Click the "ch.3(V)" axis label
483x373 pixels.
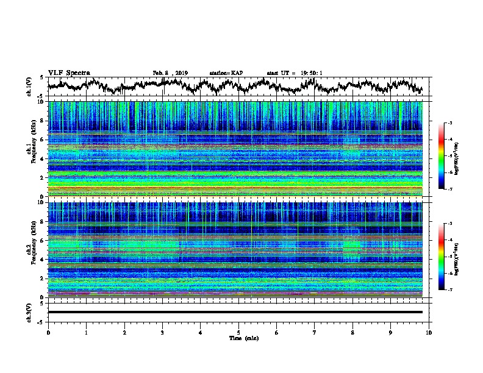tap(29, 313)
